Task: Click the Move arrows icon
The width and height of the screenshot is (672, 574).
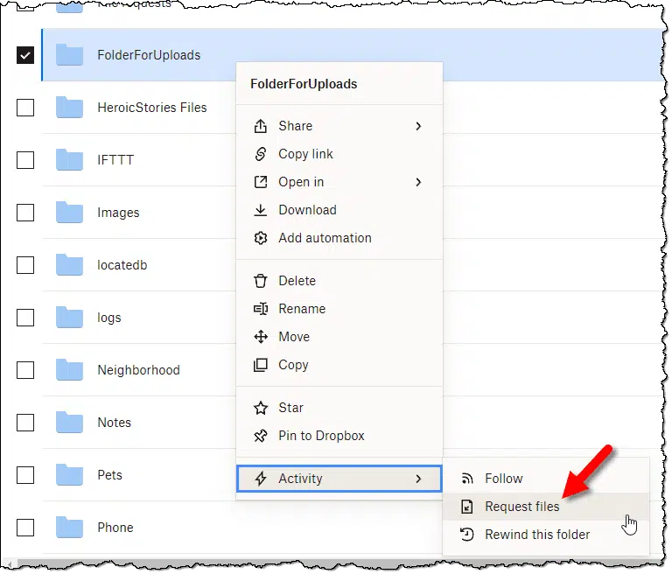Action: [261, 338]
